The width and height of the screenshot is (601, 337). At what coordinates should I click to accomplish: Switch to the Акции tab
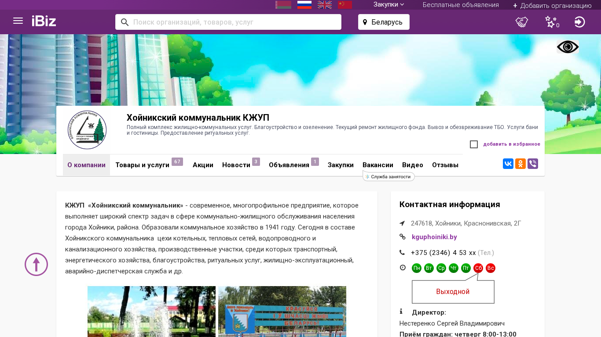click(203, 165)
